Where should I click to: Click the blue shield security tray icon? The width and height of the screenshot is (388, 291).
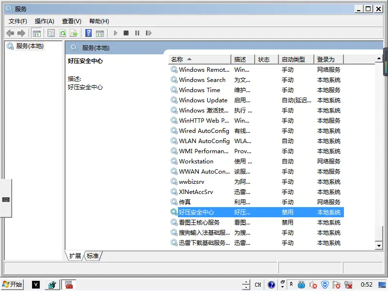click(x=324, y=285)
